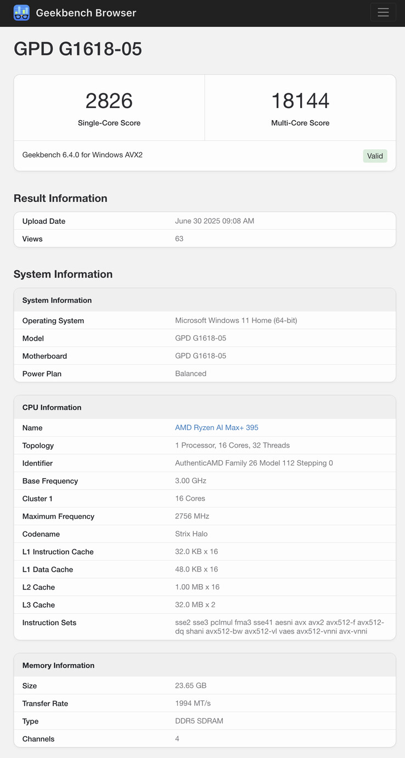Viewport: 405px width, 758px height.
Task: Click the L2 Cache value 1.00 MB x 16
Action: (x=198, y=587)
